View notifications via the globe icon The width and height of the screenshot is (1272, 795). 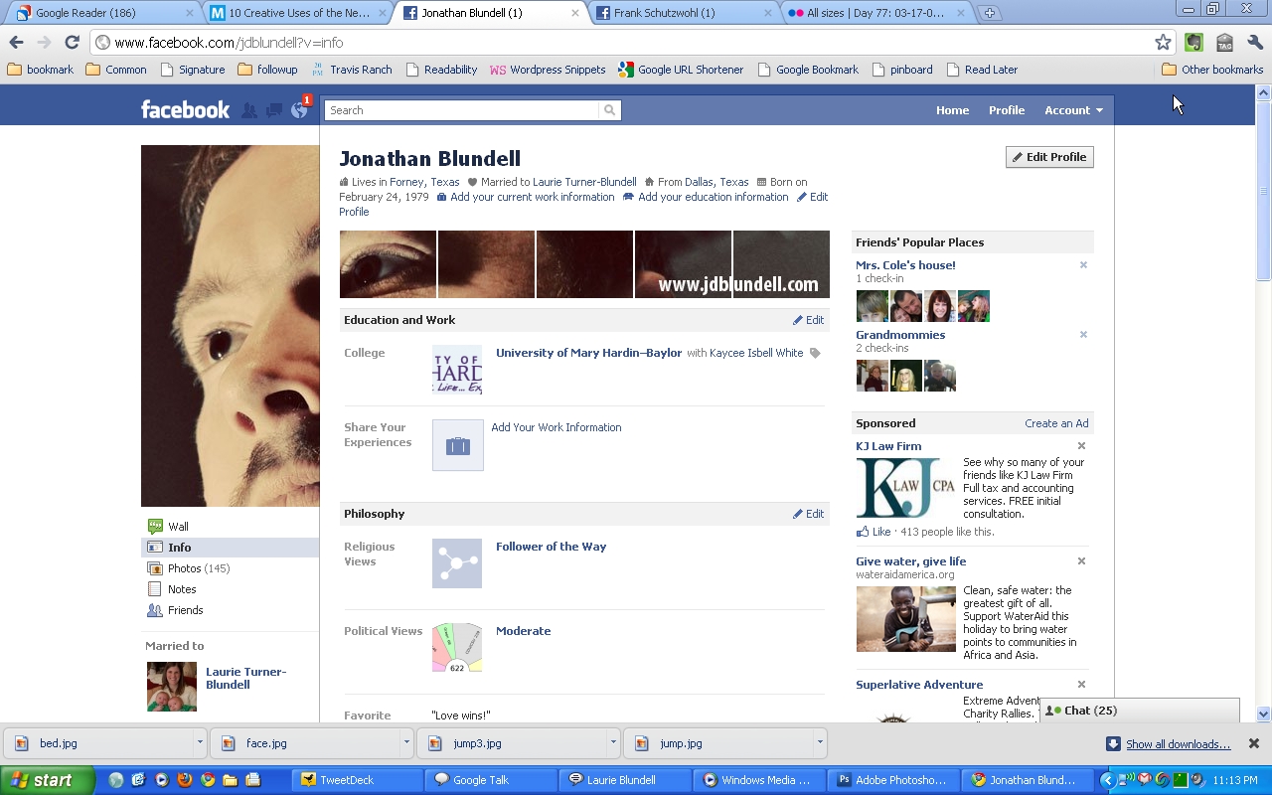coord(298,110)
